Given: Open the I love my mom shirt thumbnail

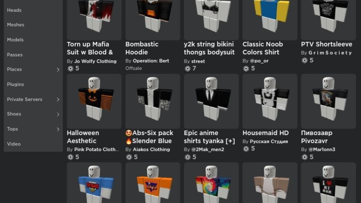Looking at the screenshot, I should [x=328, y=183].
